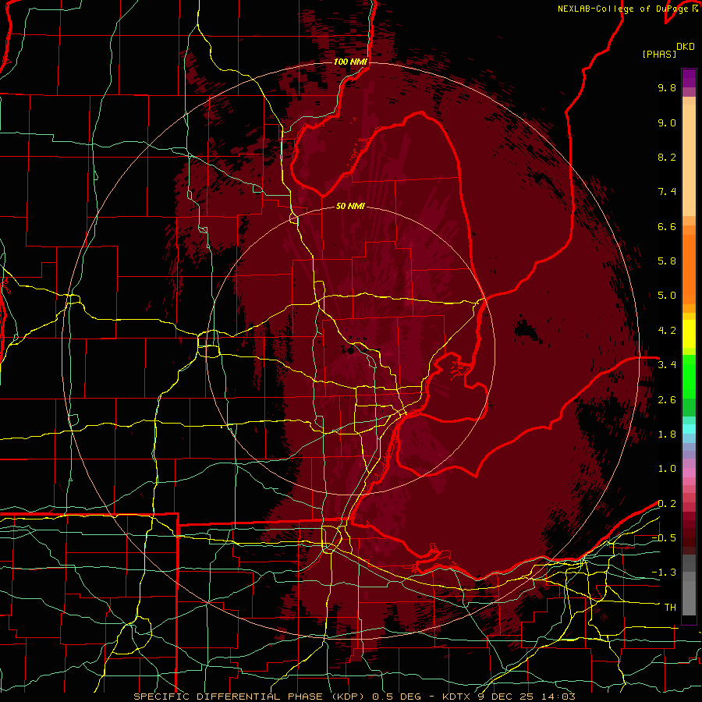Viewport: 702px width, 702px height.
Task: Click the '100 NMI' range ring label
Action: (350, 62)
